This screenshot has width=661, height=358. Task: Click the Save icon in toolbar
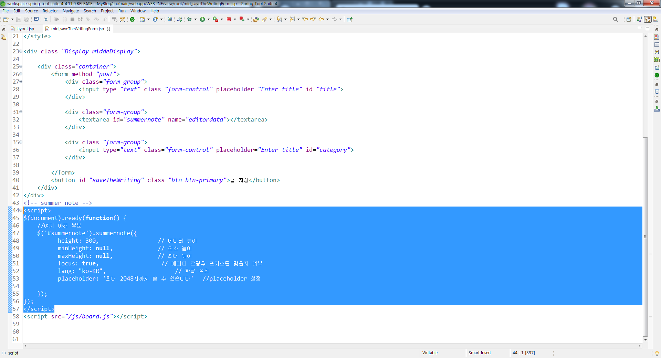[x=19, y=19]
